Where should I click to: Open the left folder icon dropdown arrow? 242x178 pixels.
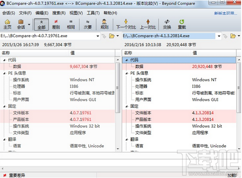click(x=118, y=36)
